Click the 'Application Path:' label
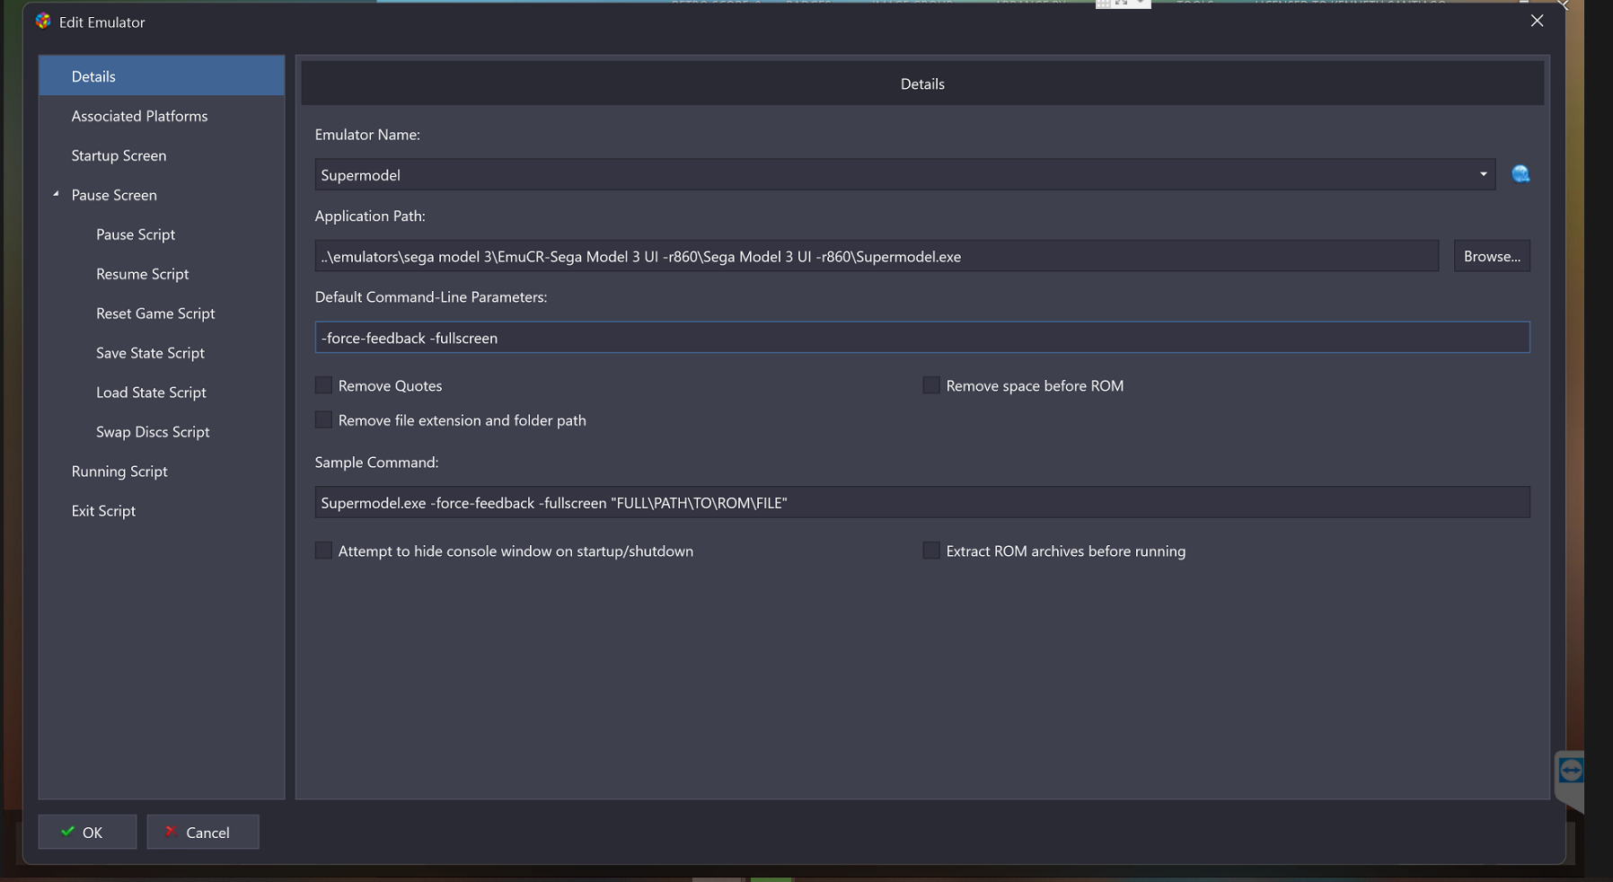1613x882 pixels. click(370, 216)
